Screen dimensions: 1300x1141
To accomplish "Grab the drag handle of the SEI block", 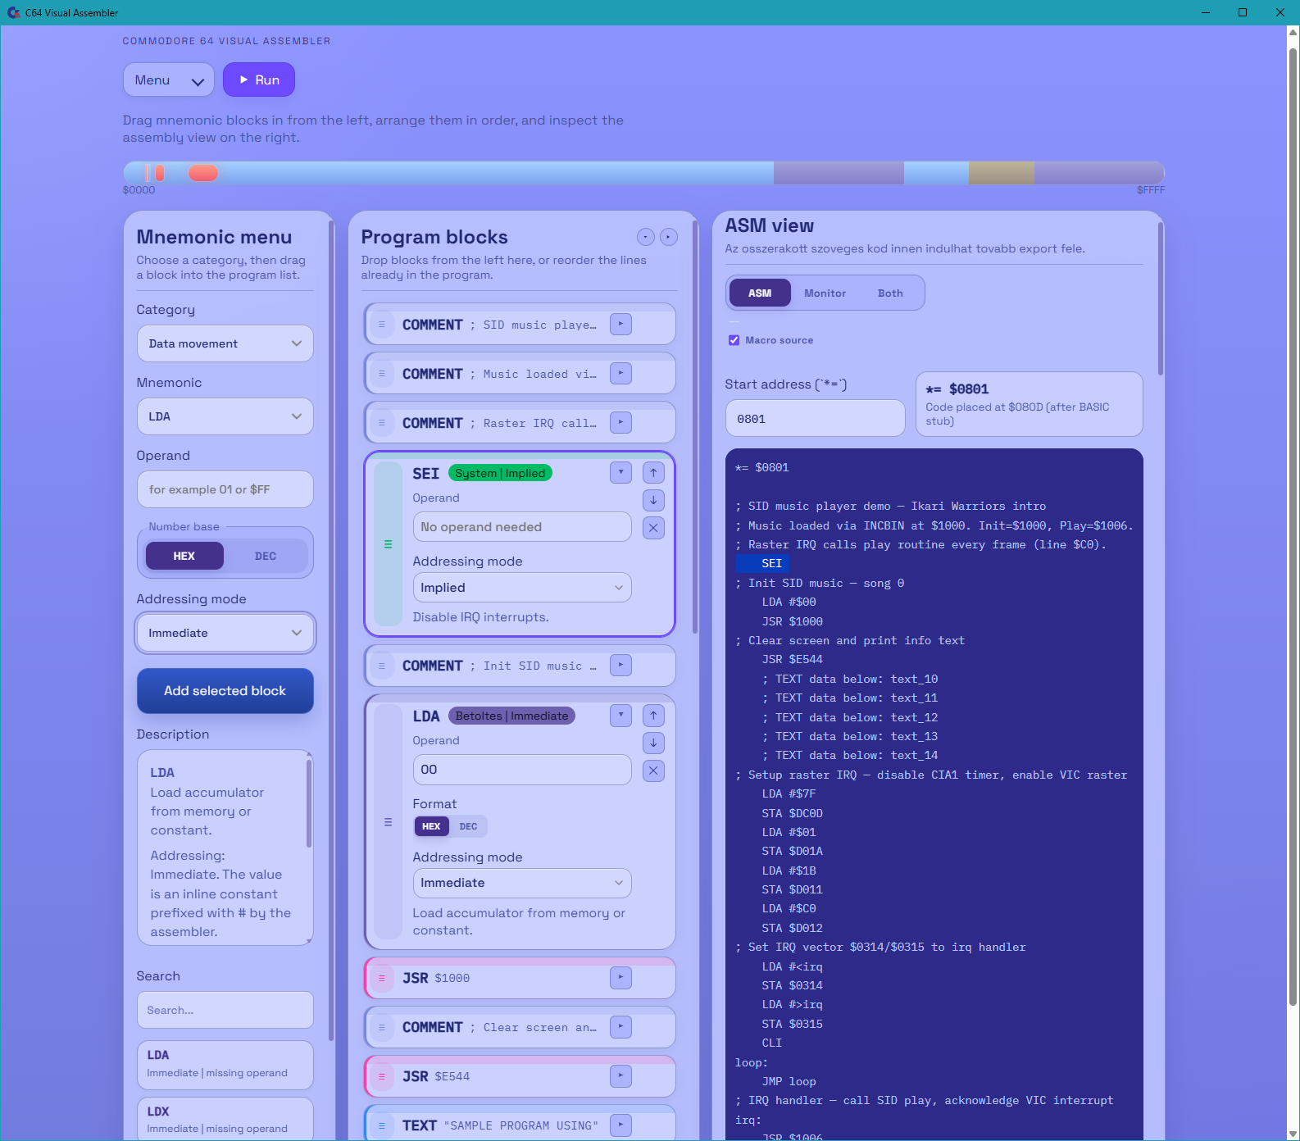I will [x=388, y=544].
